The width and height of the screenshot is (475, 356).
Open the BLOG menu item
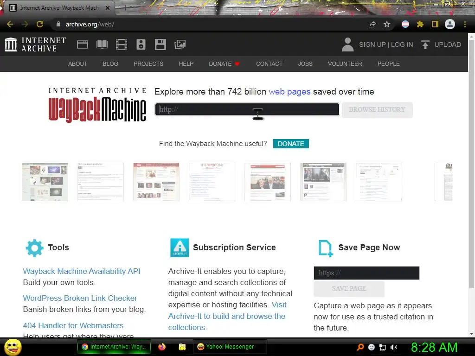pos(110,64)
